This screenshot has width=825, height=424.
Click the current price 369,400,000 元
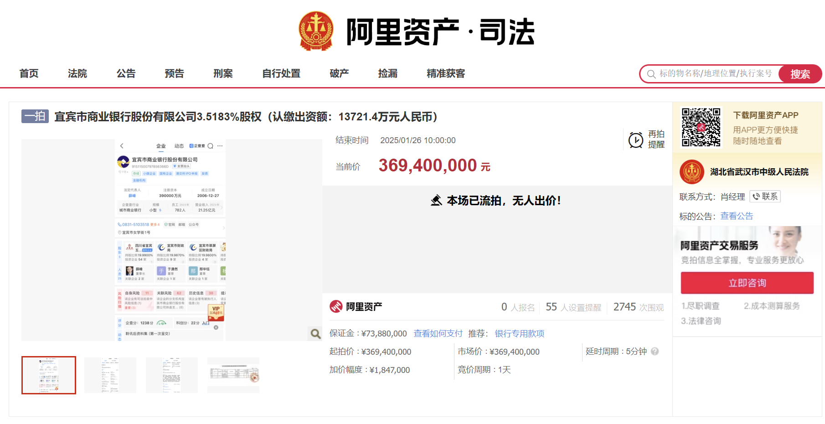coord(434,165)
